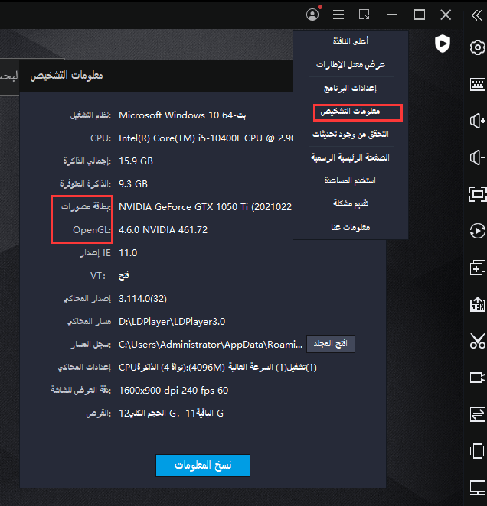Viewport: 487px width, 506px height.
Task: Click the log path C:\Users\Administrator\AppData
Action: 211,345
